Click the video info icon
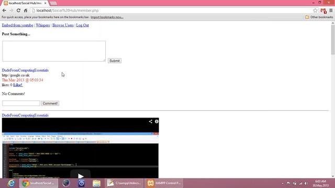Image resolution: width=335 pixels, height=188 pixels. 157,121
